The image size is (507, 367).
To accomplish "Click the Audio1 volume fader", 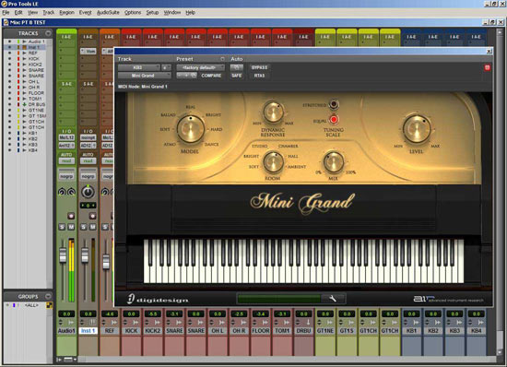I will pos(63,255).
